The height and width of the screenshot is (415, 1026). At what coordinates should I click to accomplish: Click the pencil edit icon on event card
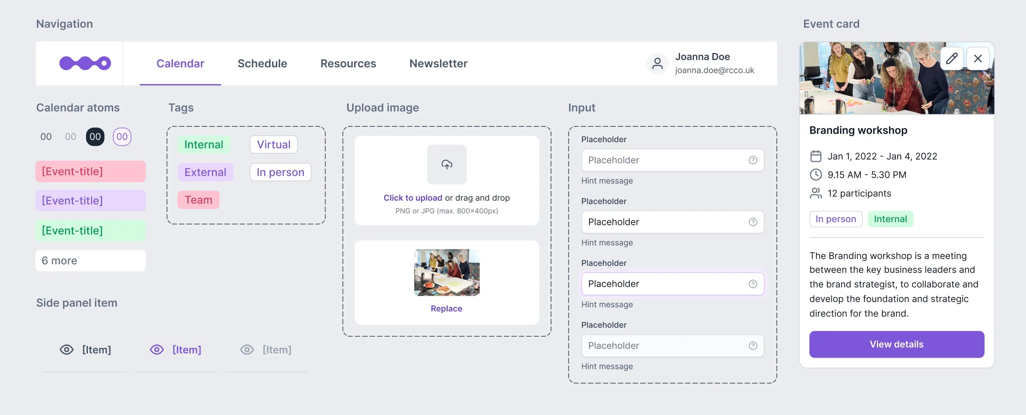952,59
